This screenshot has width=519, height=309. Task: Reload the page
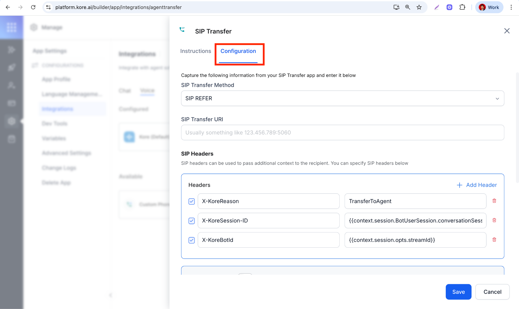click(33, 7)
